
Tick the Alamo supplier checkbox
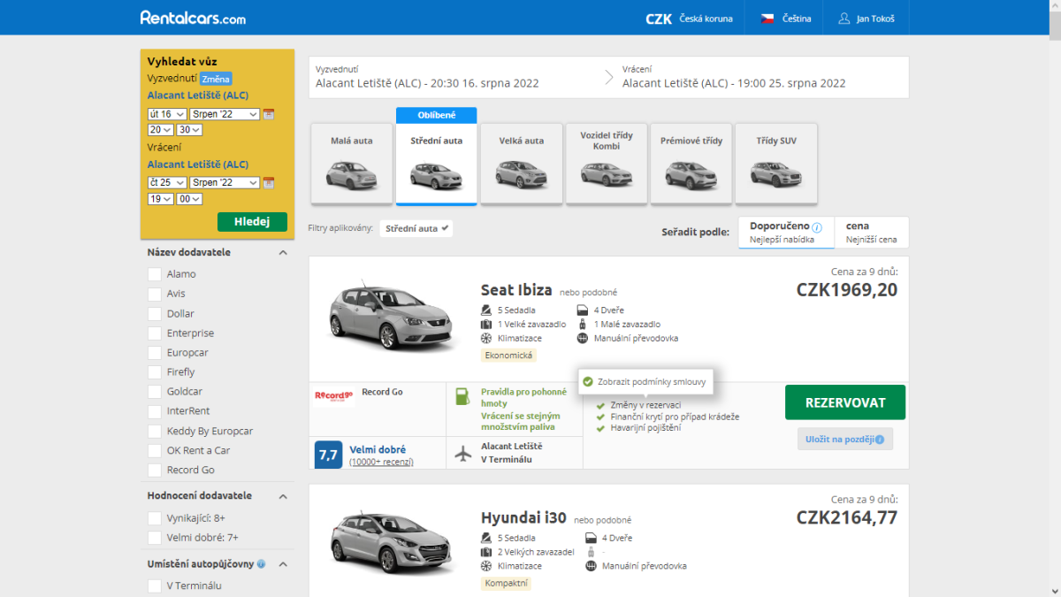(x=155, y=274)
